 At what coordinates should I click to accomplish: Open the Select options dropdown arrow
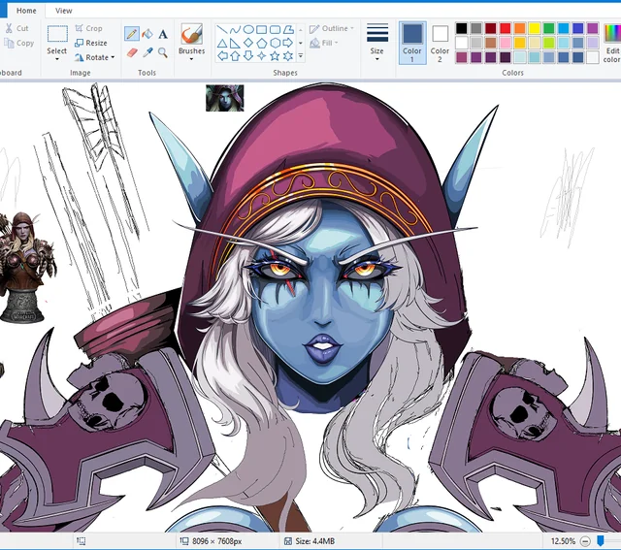[57, 59]
